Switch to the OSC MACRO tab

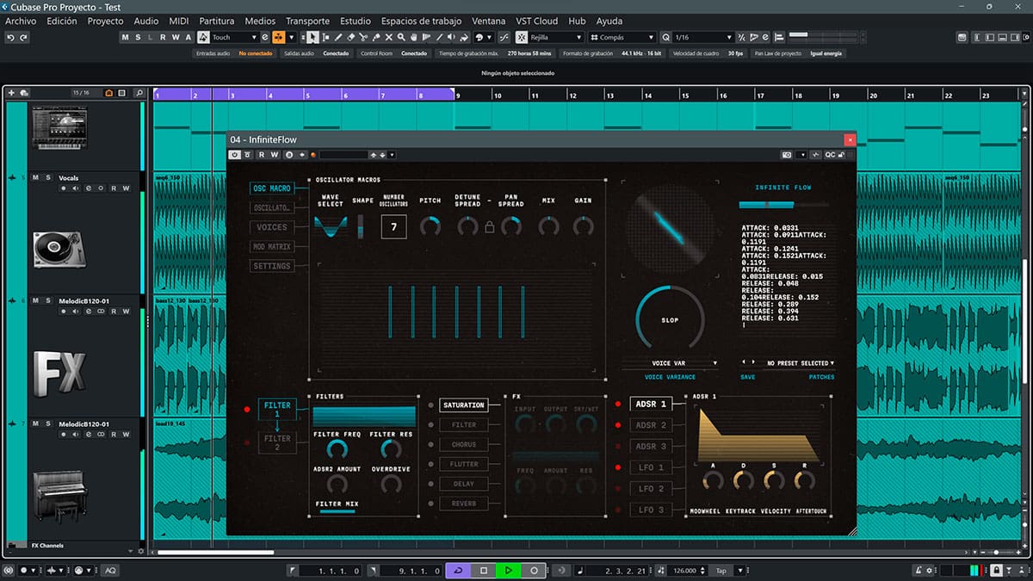point(270,189)
